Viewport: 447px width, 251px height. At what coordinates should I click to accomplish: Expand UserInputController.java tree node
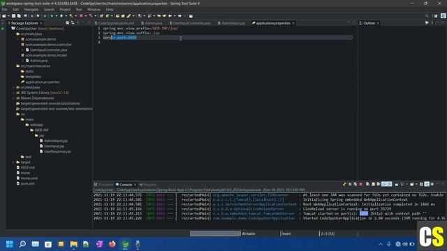point(23,50)
